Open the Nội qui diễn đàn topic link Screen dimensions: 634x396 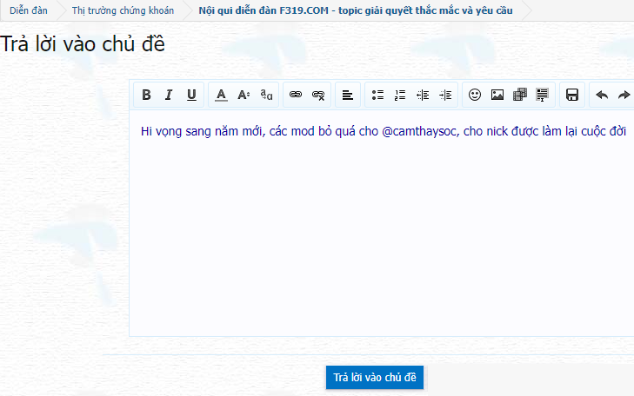pyautogui.click(x=356, y=10)
